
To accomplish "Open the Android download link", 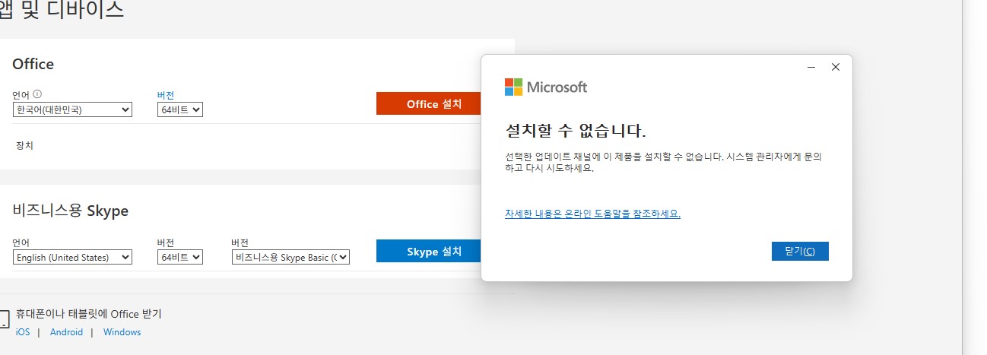I will pos(66,332).
